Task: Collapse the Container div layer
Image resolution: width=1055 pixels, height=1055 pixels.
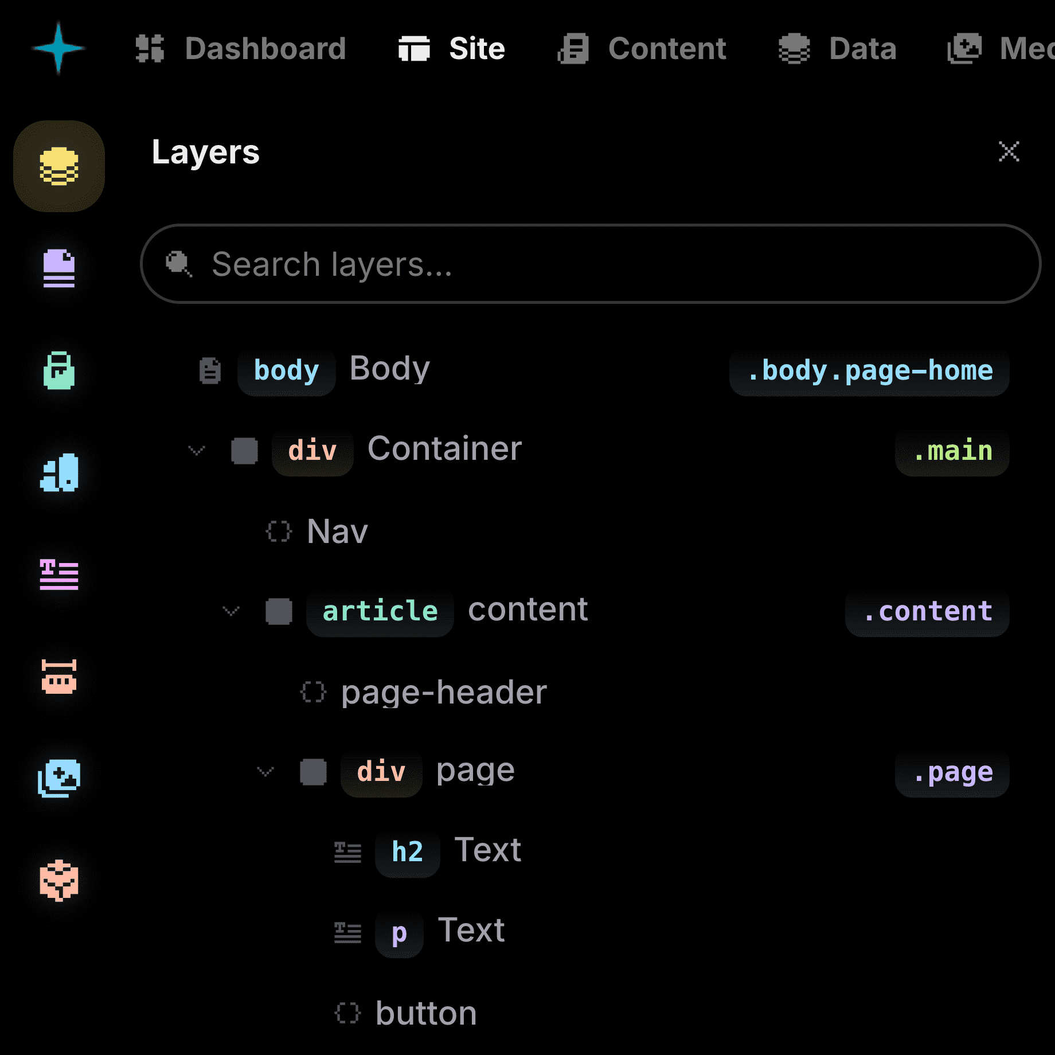Action: click(197, 451)
